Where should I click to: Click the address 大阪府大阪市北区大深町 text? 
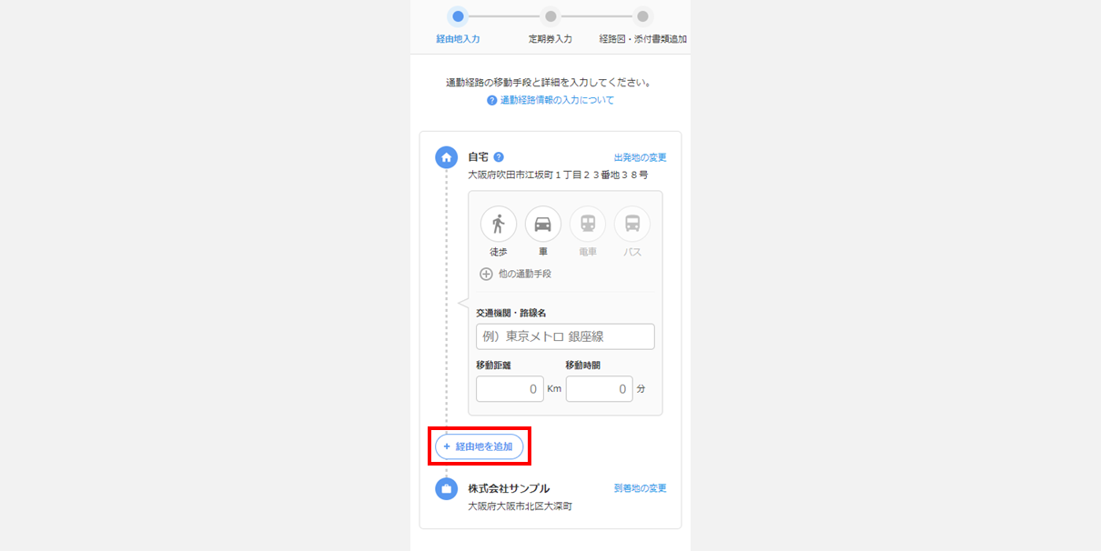tap(520, 506)
